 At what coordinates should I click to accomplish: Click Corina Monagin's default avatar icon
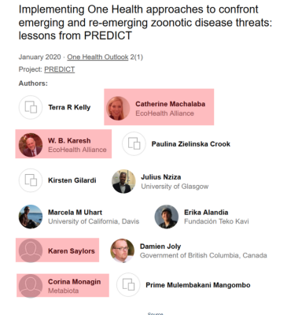click(31, 286)
